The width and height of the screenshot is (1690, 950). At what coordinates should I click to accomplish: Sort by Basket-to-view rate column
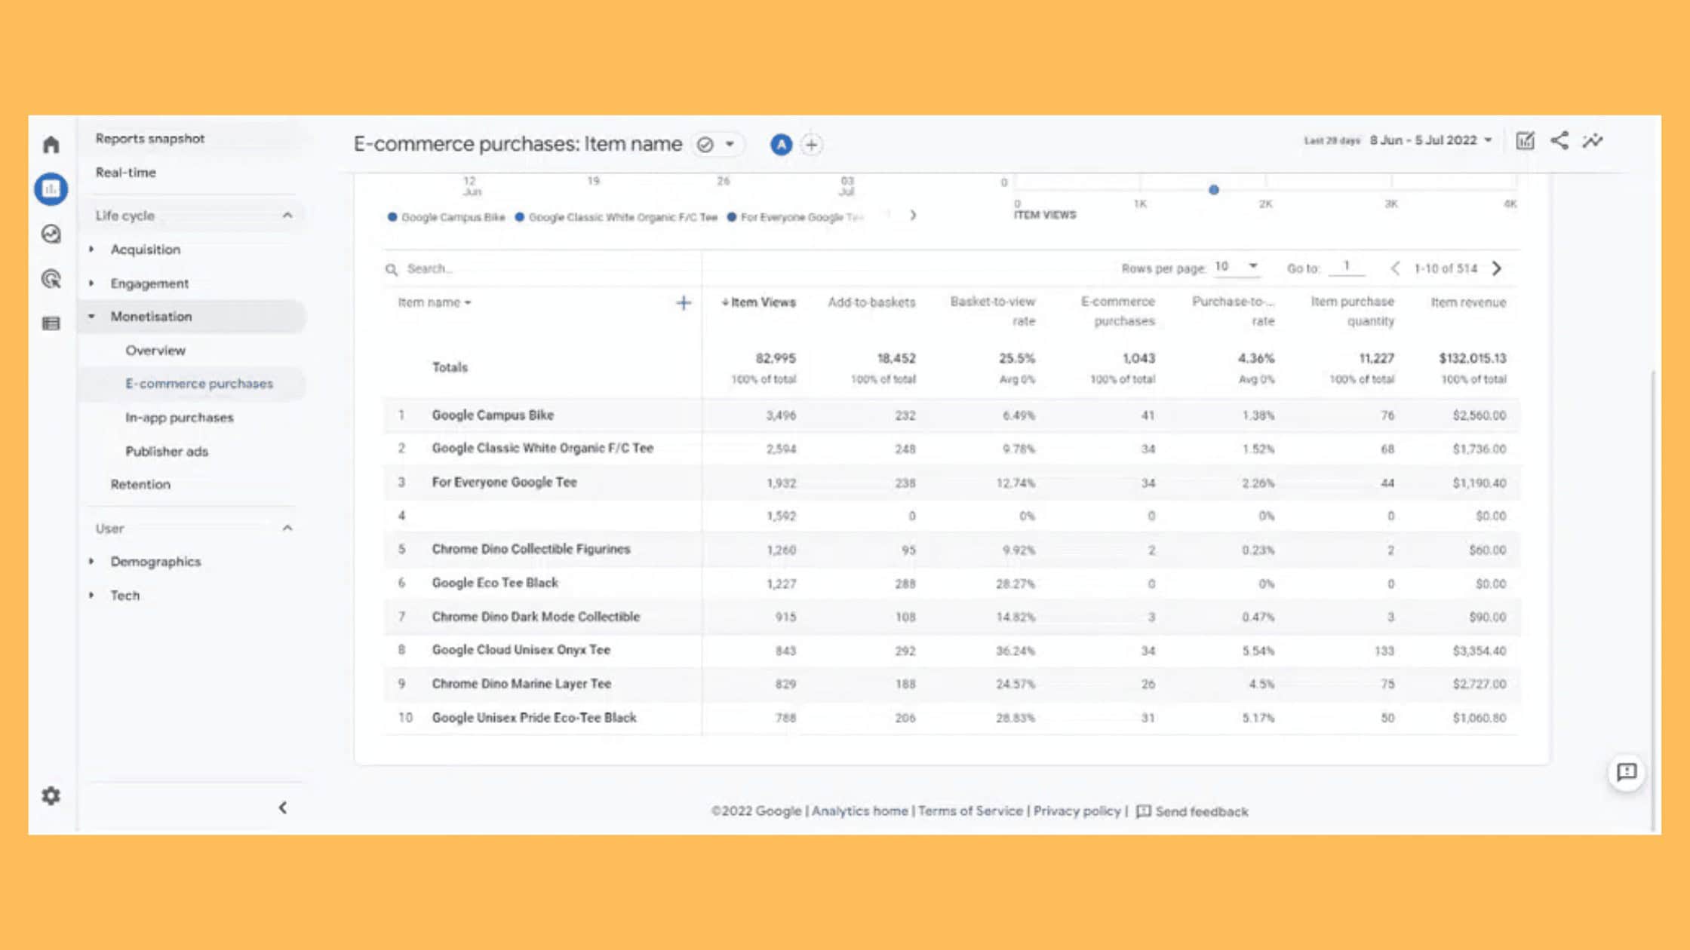993,311
